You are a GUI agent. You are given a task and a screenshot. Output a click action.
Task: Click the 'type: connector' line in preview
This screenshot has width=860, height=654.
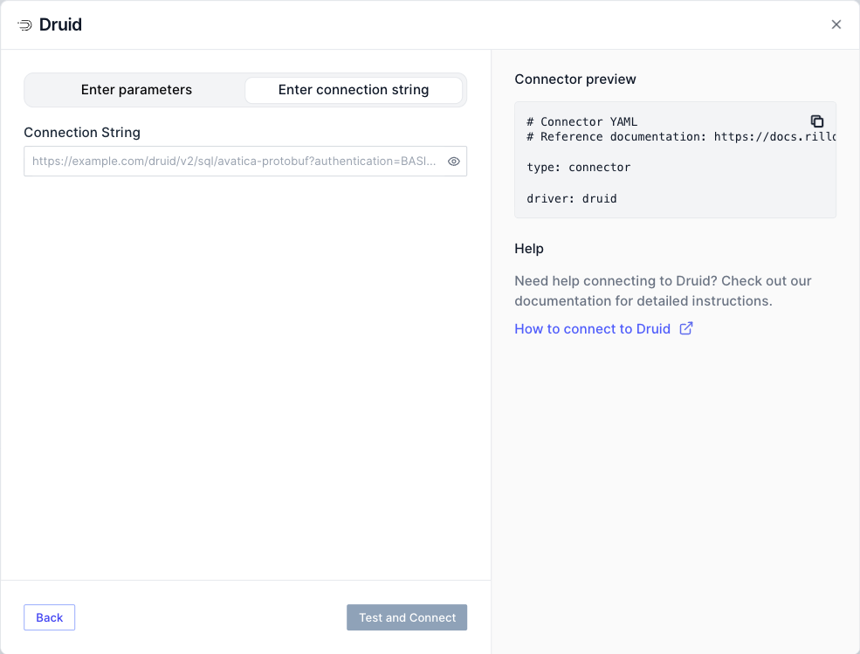coord(578,167)
